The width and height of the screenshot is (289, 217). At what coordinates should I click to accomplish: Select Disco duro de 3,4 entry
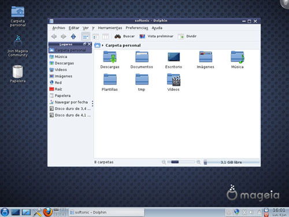pyautogui.click(x=70, y=109)
